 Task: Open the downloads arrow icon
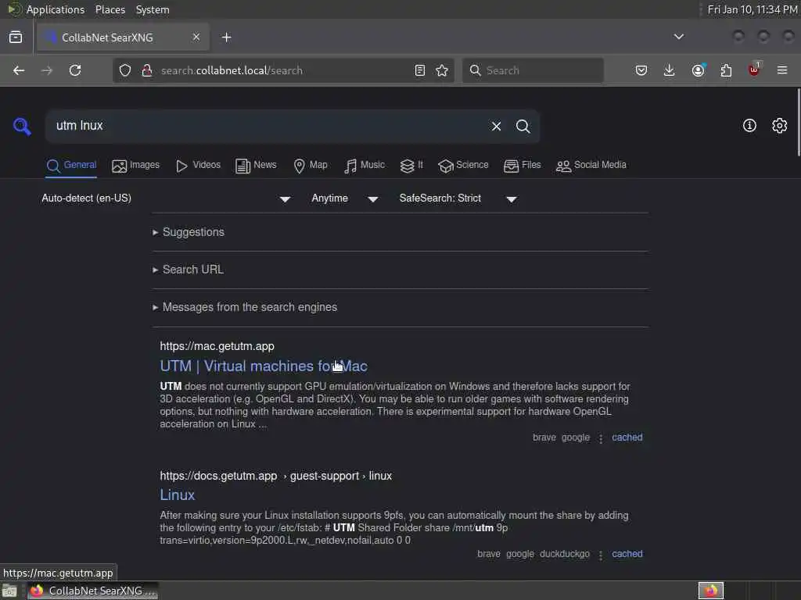670,70
